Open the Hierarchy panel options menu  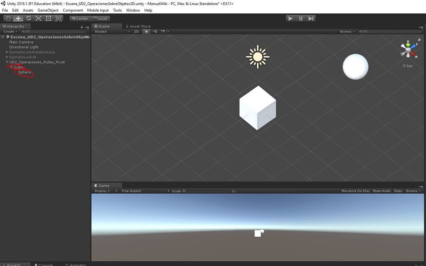tap(87, 27)
